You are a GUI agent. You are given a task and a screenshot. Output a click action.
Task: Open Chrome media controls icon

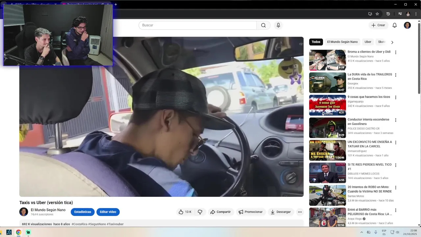point(400,14)
